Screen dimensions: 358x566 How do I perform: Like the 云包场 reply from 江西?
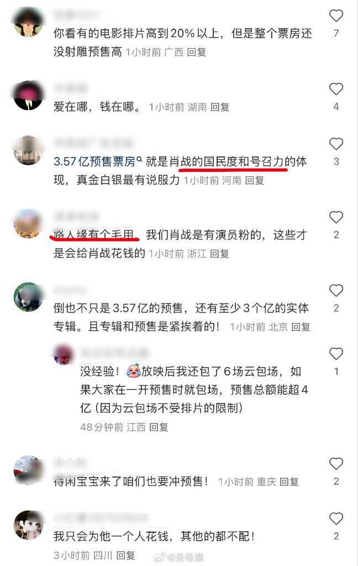tap(336, 354)
